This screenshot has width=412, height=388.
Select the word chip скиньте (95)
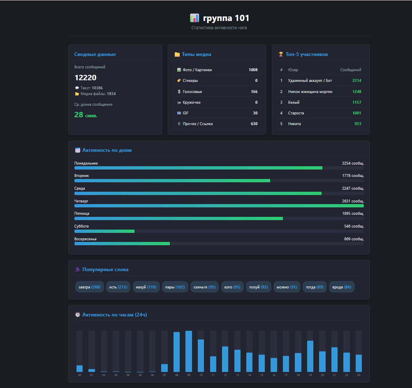point(204,287)
